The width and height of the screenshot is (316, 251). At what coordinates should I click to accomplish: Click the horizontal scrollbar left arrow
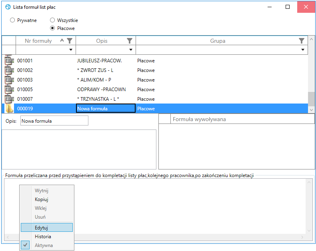point(8,237)
